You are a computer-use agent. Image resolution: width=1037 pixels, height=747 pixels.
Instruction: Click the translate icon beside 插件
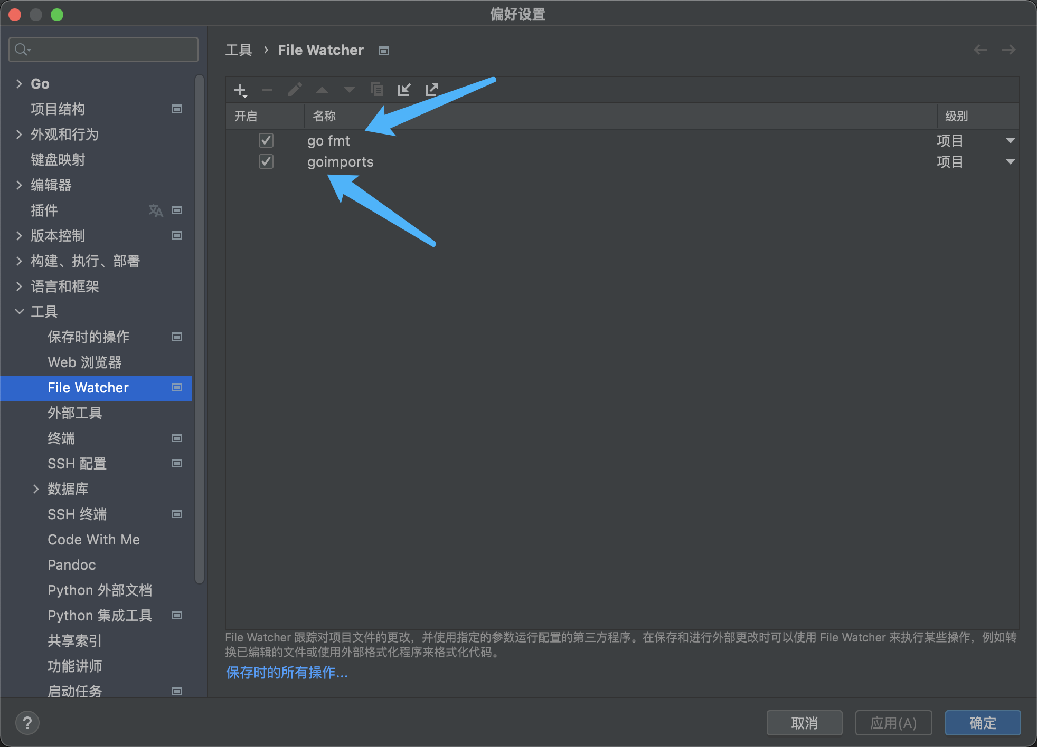click(x=156, y=210)
